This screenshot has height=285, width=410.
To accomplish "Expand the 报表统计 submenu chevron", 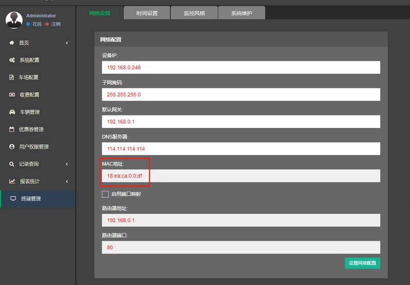I will click(67, 181).
